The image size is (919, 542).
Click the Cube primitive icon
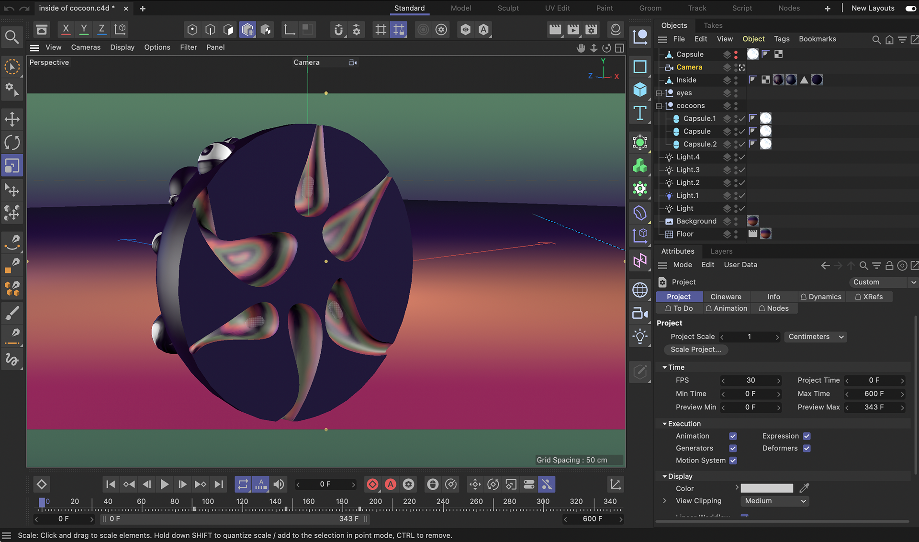pos(640,90)
